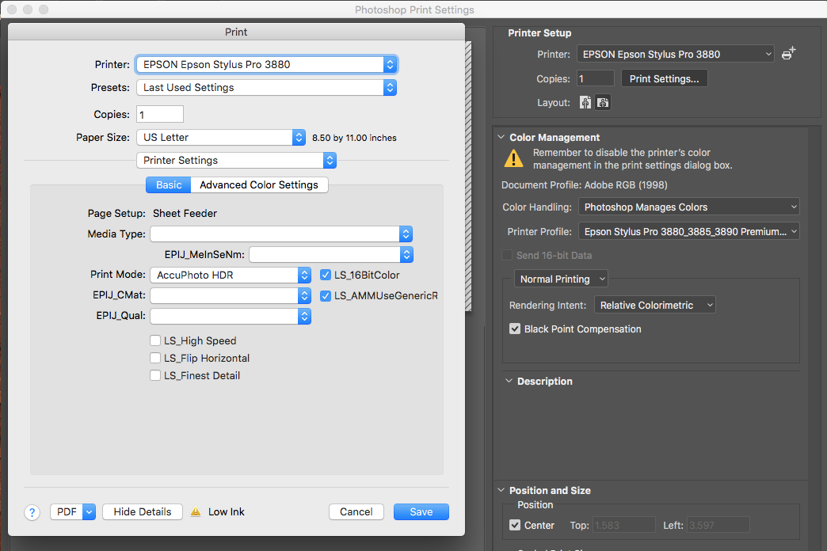Open Printer dropdown in Printer Setup panel
This screenshot has width=827, height=551.
click(675, 54)
